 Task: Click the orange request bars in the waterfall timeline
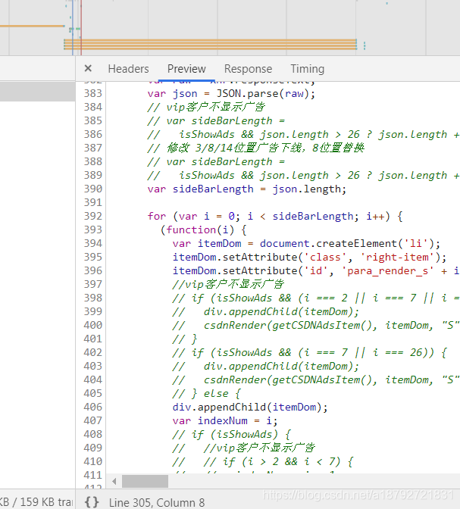[210, 45]
